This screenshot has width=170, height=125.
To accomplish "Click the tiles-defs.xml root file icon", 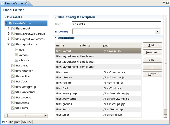I will (10, 23).
